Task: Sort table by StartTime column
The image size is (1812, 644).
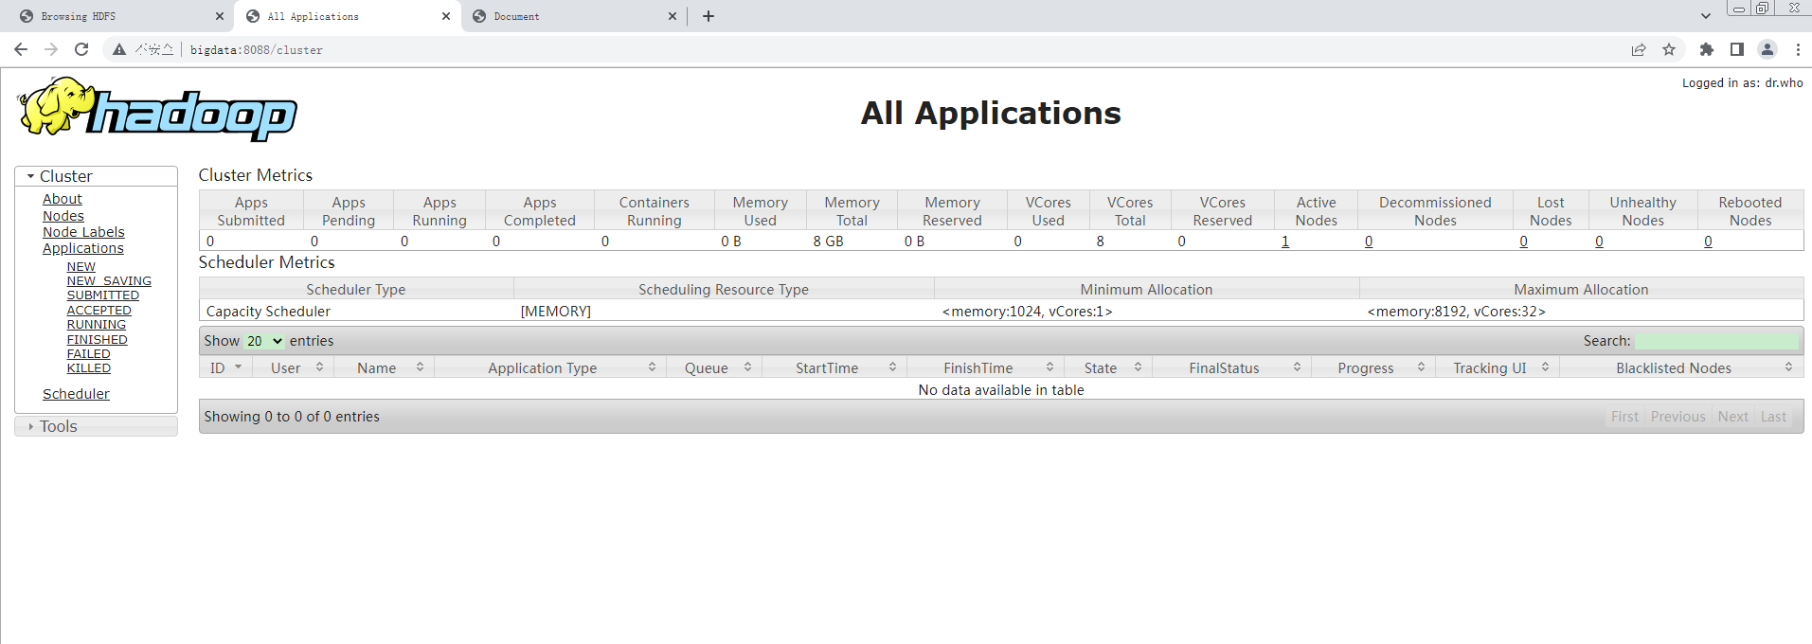Action: [834, 367]
